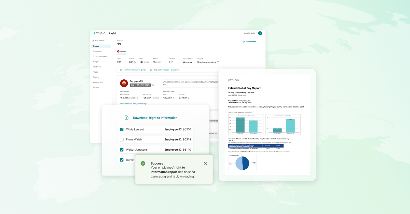This screenshot has width=410, height=214.
Task: Go to Budget in the sidebar
Action: point(96,62)
